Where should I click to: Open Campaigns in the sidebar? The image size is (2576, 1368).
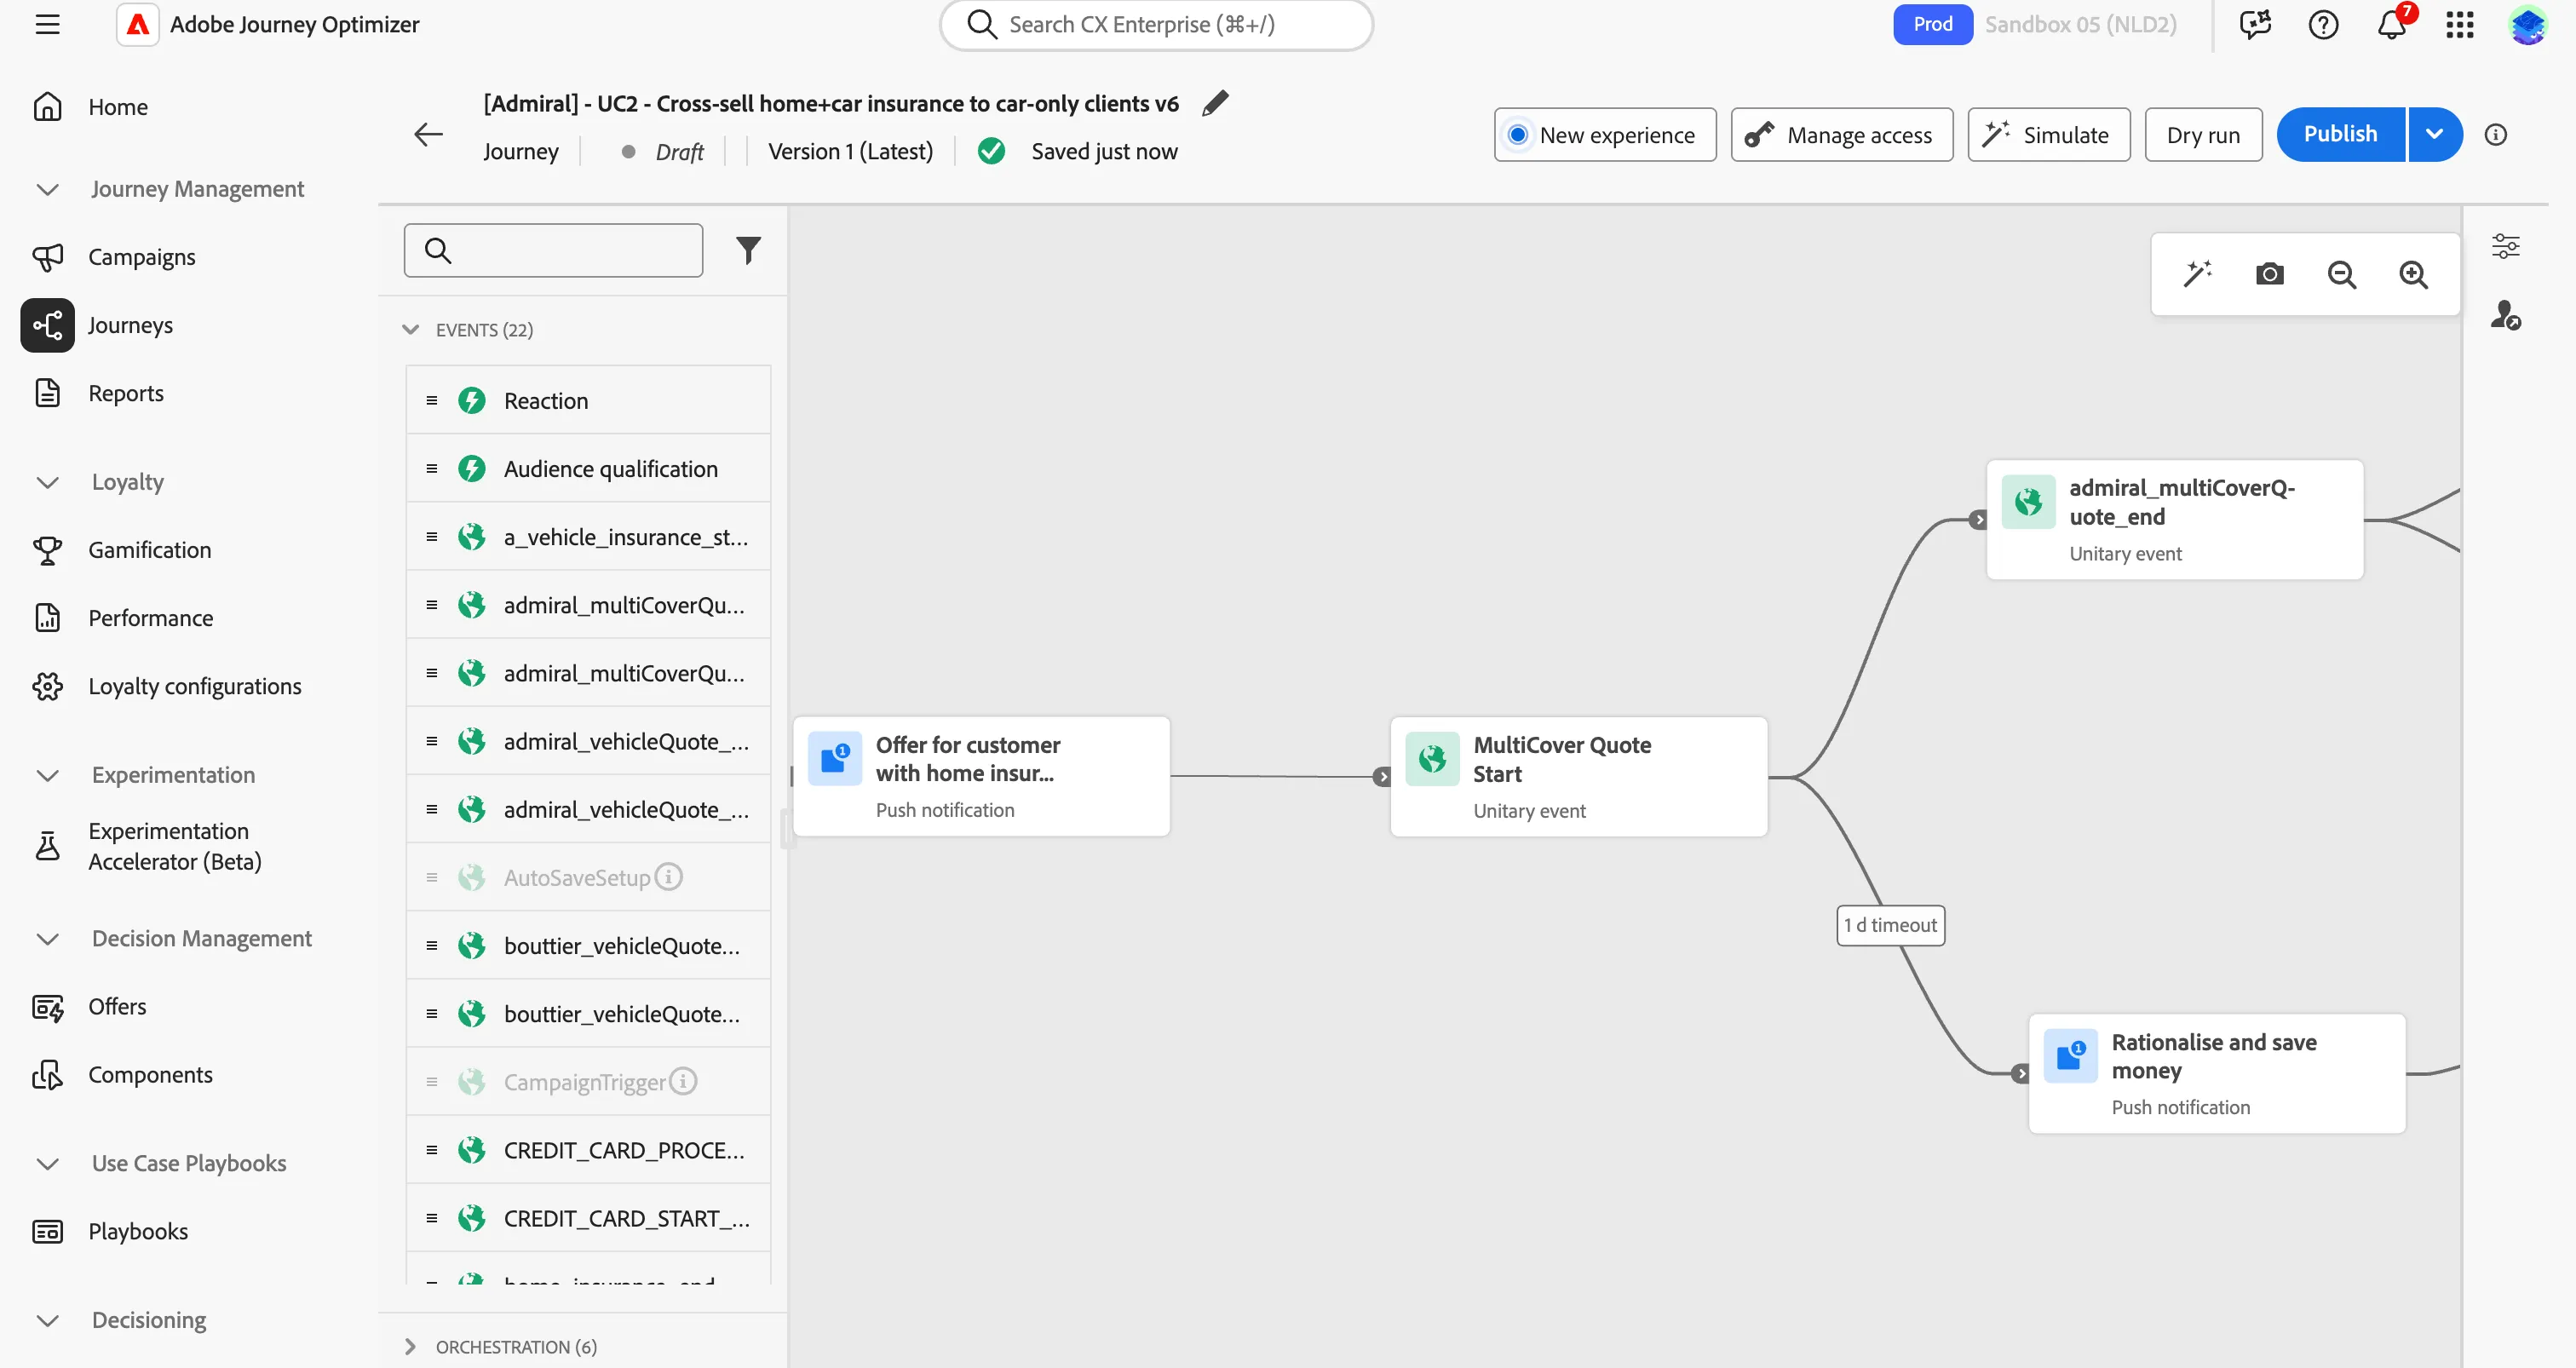141,257
